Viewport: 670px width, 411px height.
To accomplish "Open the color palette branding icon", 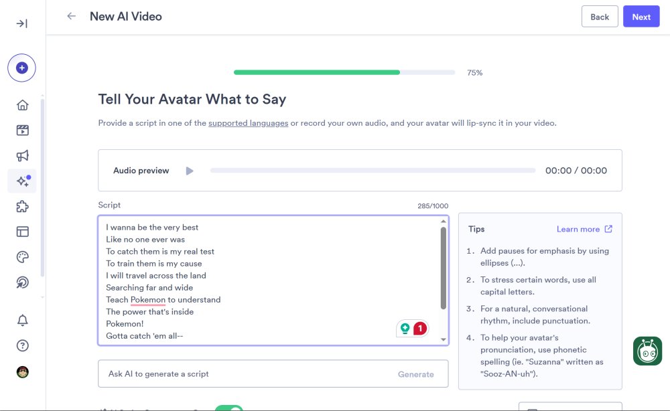I will coord(22,258).
